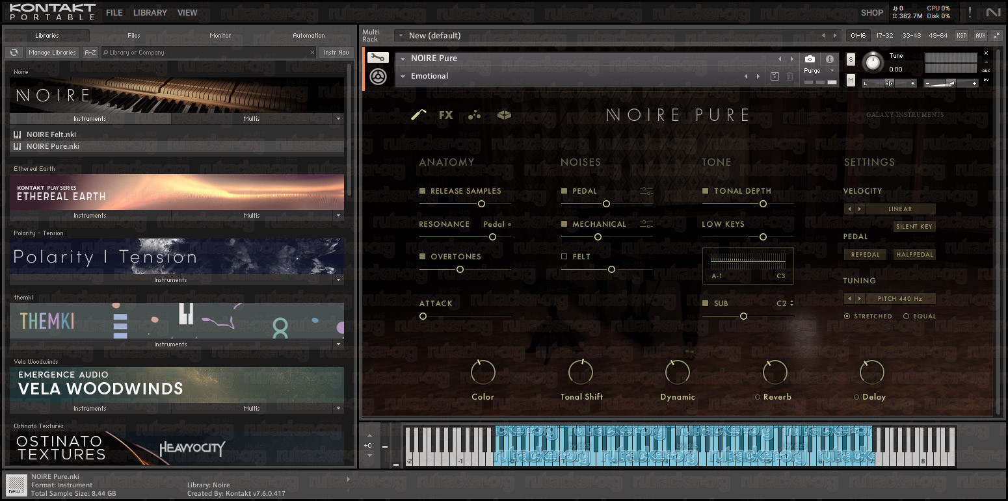Toggle Release Samples checkbox
Viewport: 1008px width, 501px height.
pos(423,191)
